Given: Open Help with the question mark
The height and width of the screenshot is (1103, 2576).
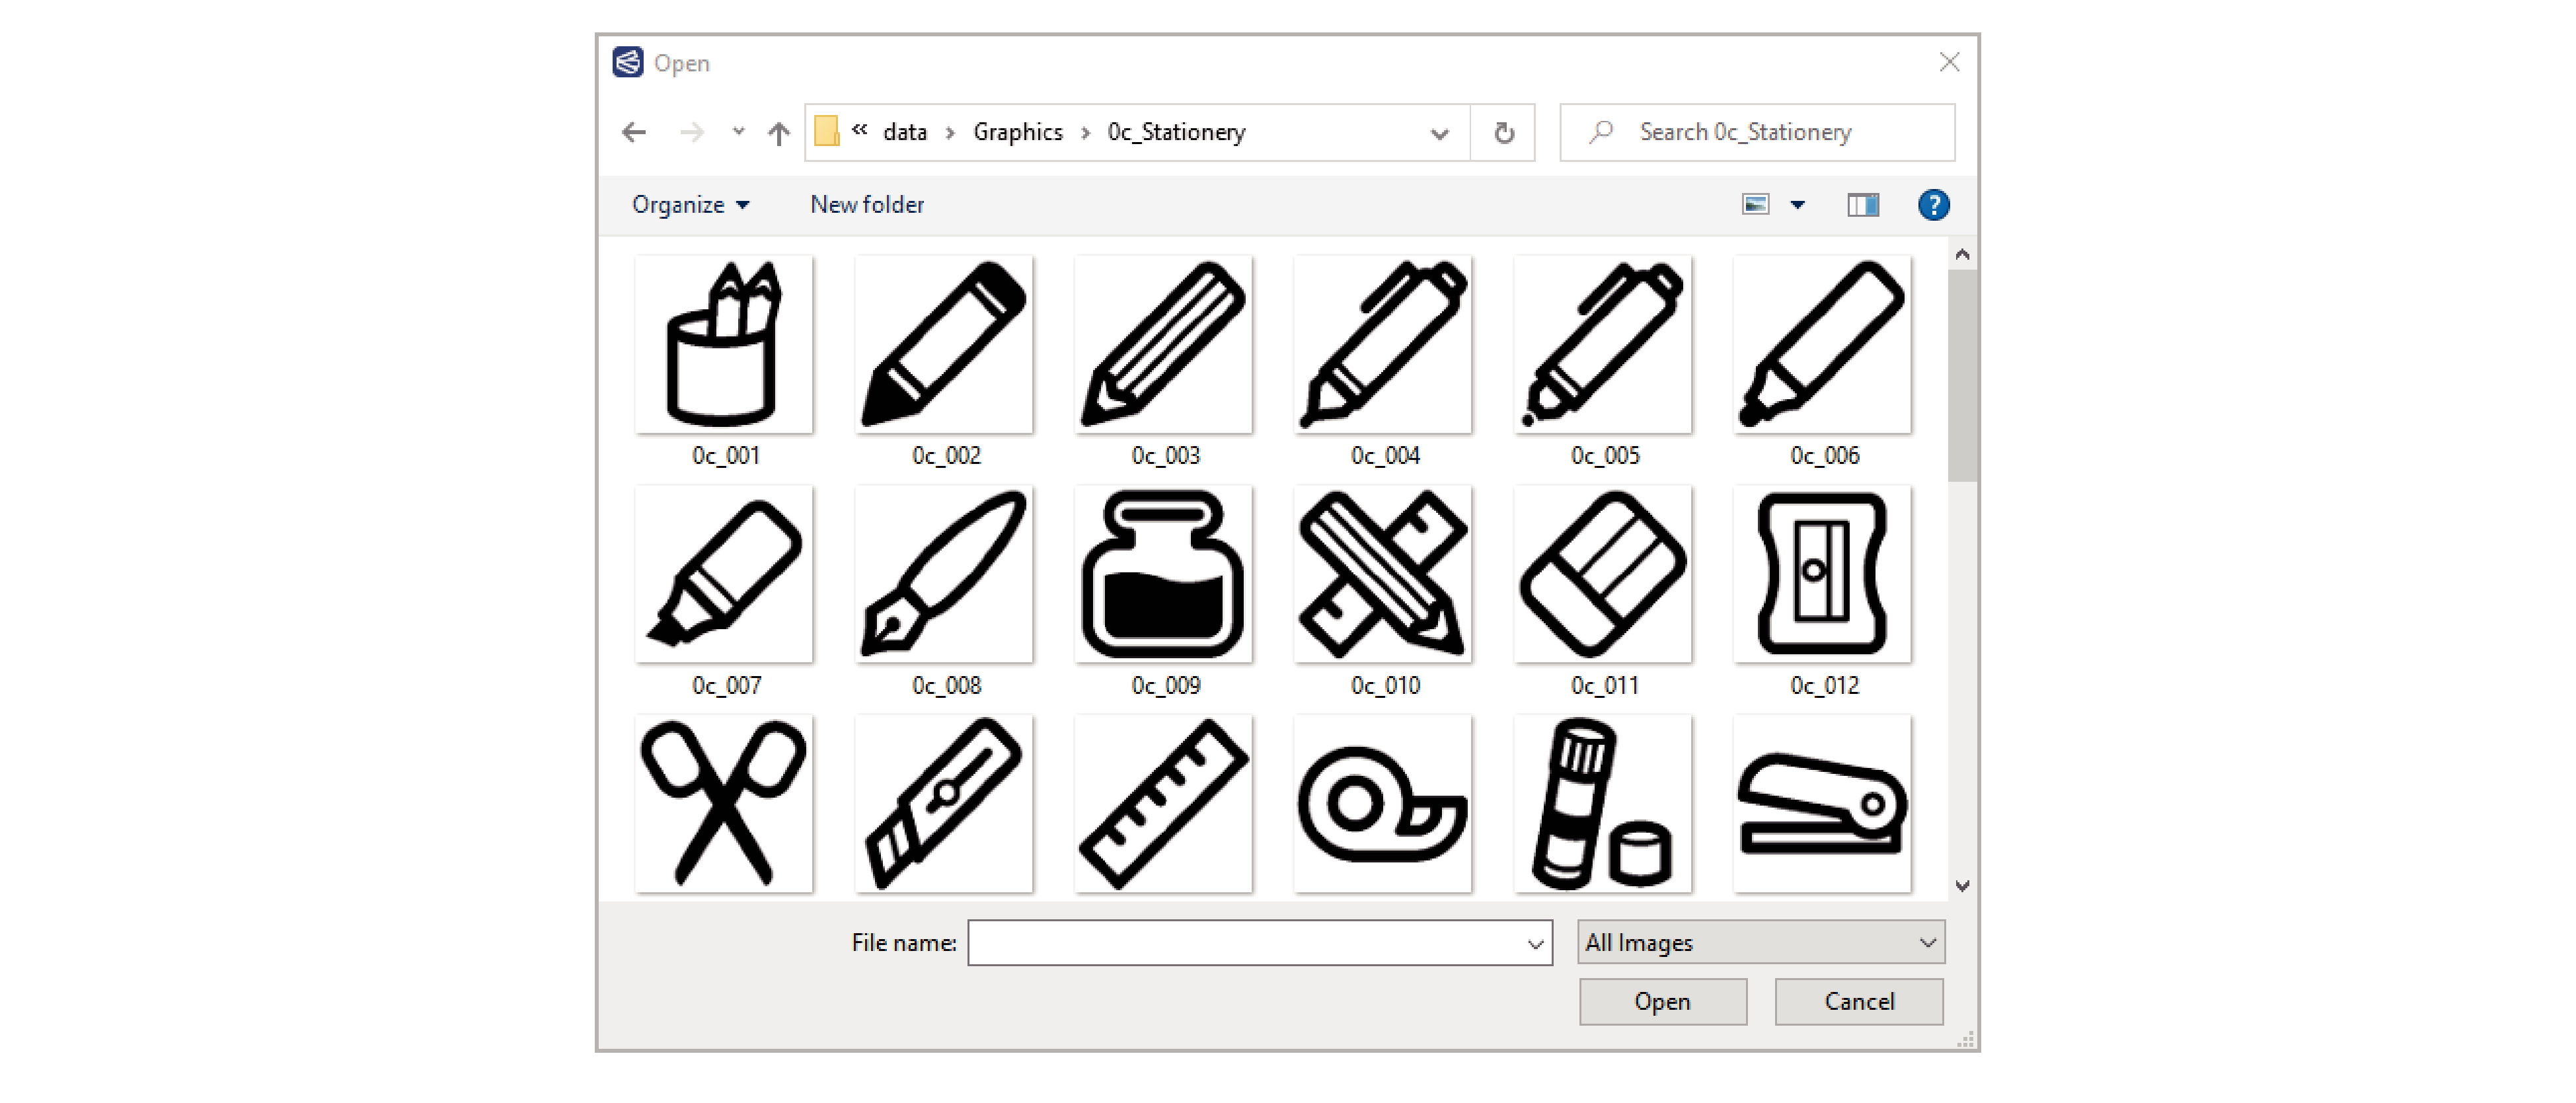Looking at the screenshot, I should point(1933,205).
